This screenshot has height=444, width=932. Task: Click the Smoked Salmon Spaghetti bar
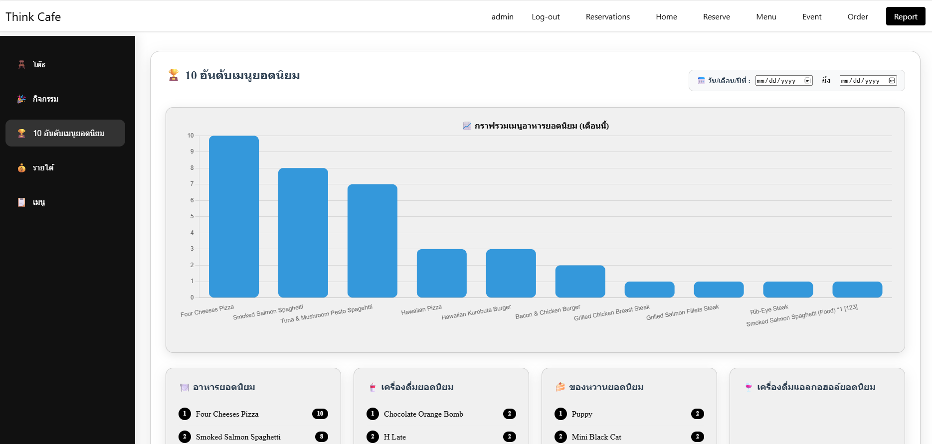pos(303,233)
